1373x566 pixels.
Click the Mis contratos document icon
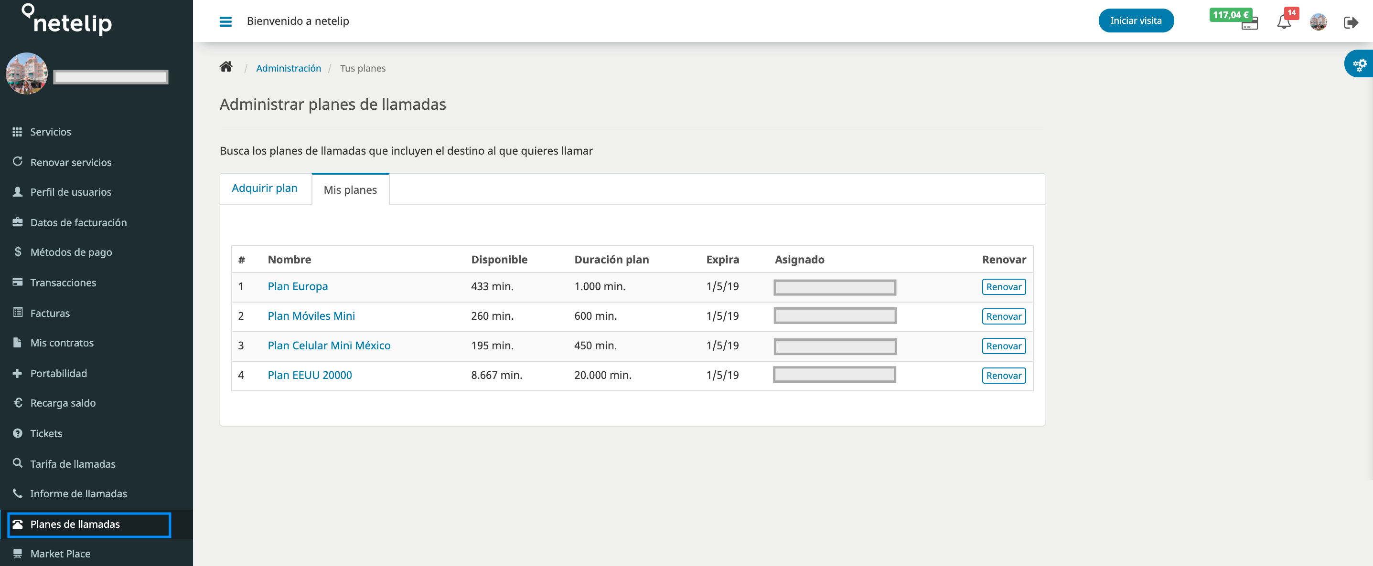(x=18, y=342)
